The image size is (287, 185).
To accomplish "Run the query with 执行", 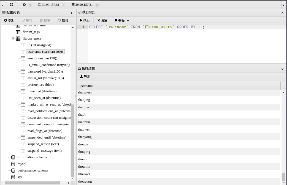I will (85, 20).
